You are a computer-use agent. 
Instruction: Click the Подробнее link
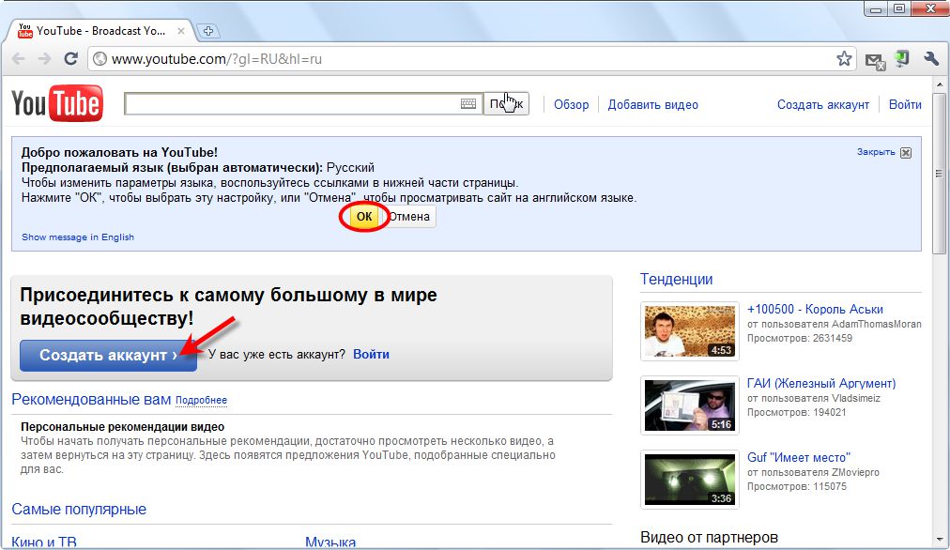coord(201,401)
